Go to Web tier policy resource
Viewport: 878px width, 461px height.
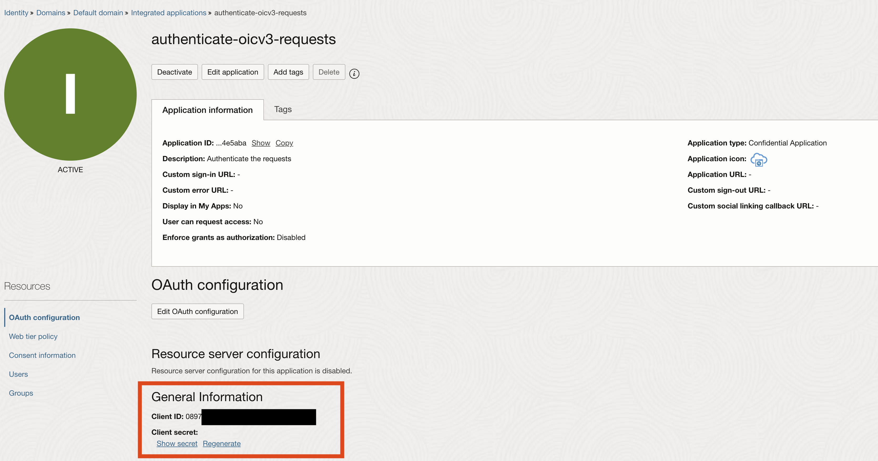click(33, 336)
